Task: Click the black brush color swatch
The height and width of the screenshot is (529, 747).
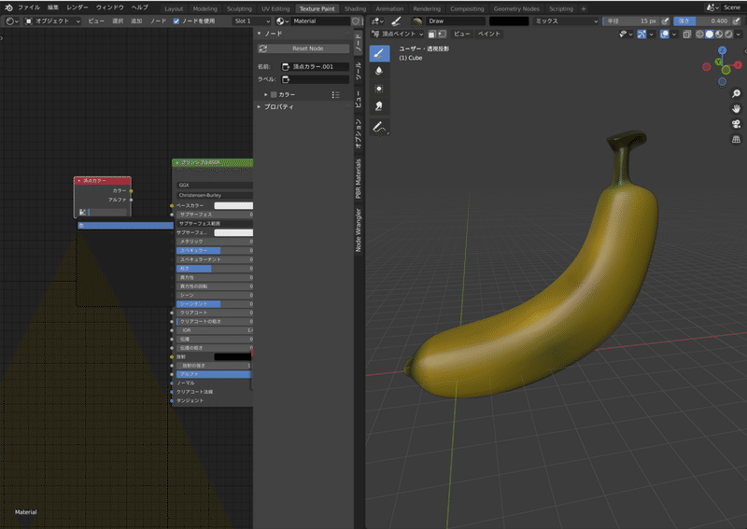Action: (x=509, y=21)
